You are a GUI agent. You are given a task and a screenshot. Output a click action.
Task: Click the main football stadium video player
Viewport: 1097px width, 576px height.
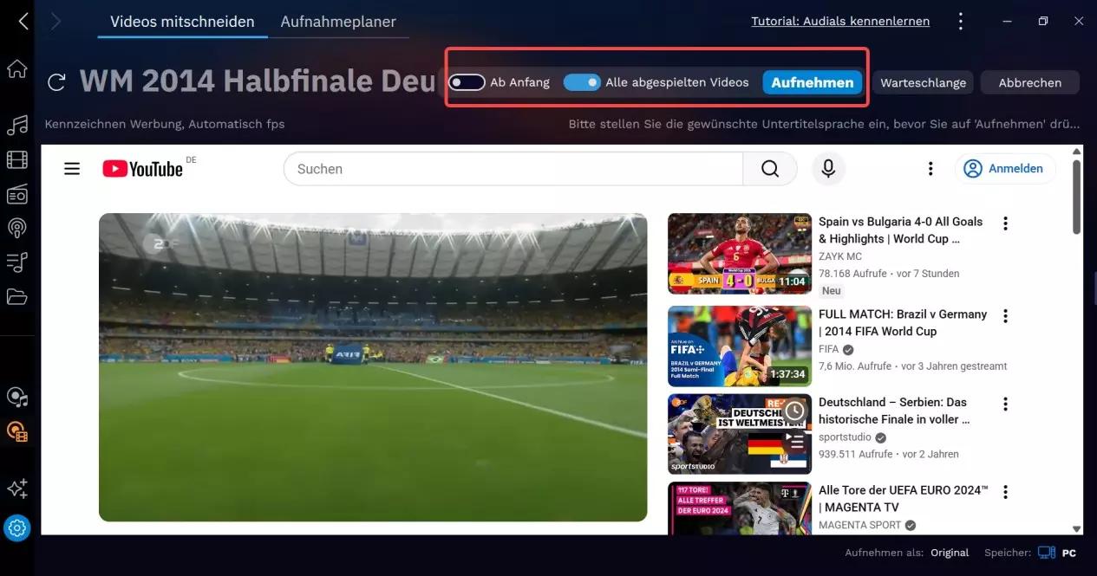click(373, 367)
